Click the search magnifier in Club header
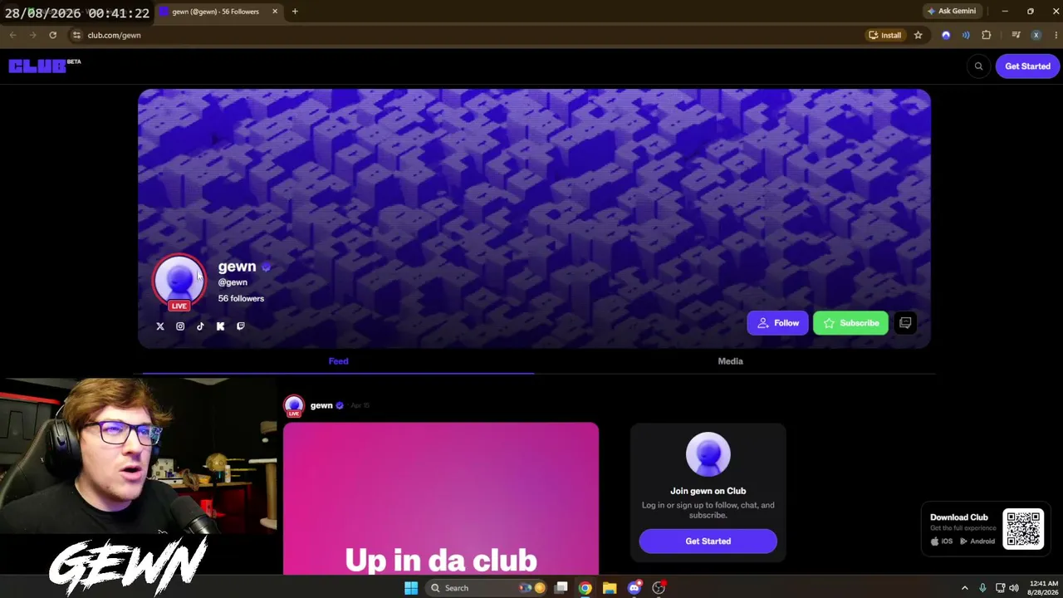 point(978,66)
